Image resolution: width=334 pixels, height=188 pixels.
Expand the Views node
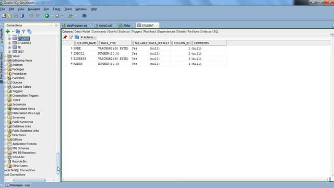pos(5,56)
